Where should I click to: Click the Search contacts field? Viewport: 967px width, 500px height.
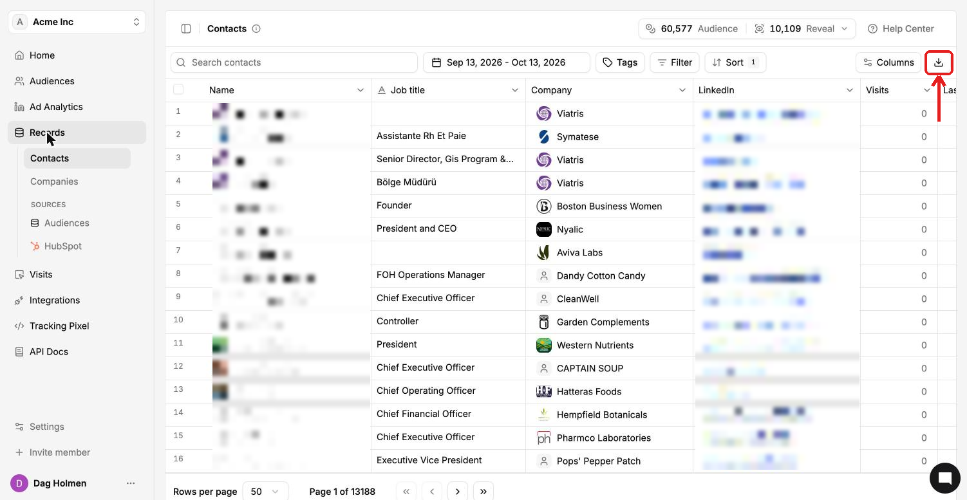click(x=294, y=62)
